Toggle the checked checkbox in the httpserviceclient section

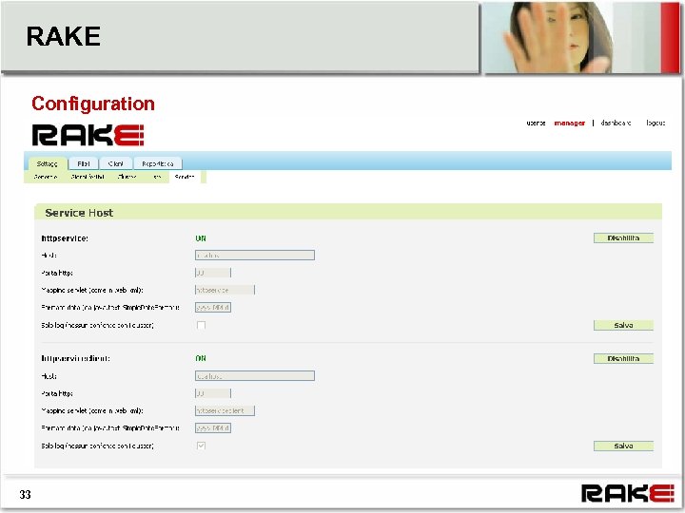point(201,446)
